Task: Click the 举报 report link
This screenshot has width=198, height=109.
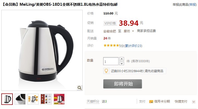Action: pos(193,5)
